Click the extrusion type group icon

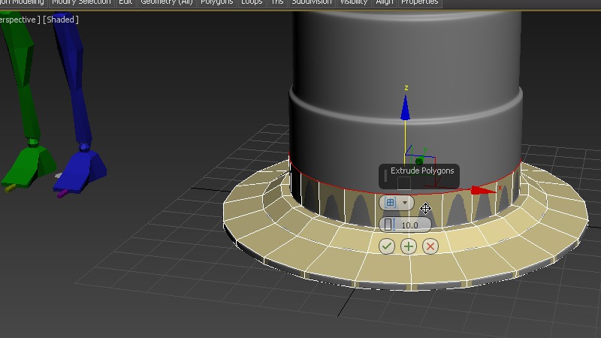click(x=390, y=203)
